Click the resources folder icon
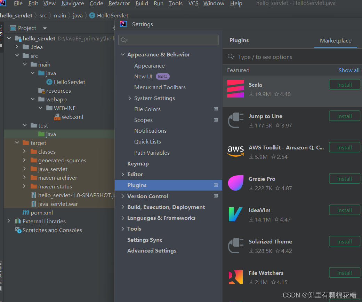The width and height of the screenshot is (362, 302). [42, 91]
